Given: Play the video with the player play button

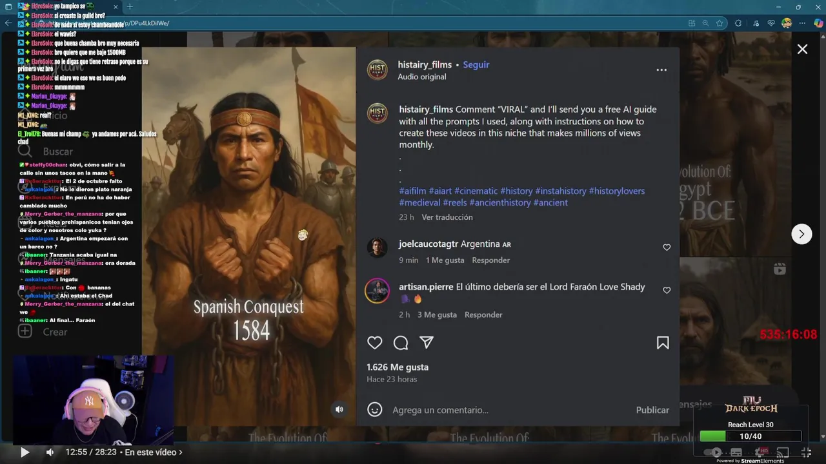Looking at the screenshot, I should click(25, 452).
